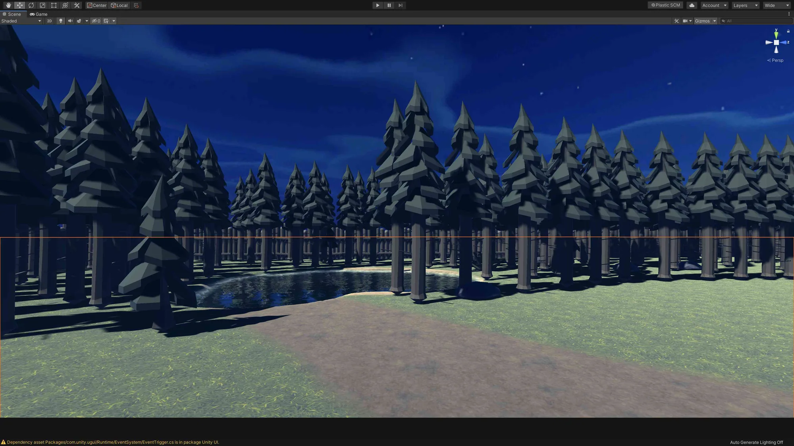Viewport: 794px width, 446px height.
Task: Start play mode with Play button
Action: [x=378, y=5]
